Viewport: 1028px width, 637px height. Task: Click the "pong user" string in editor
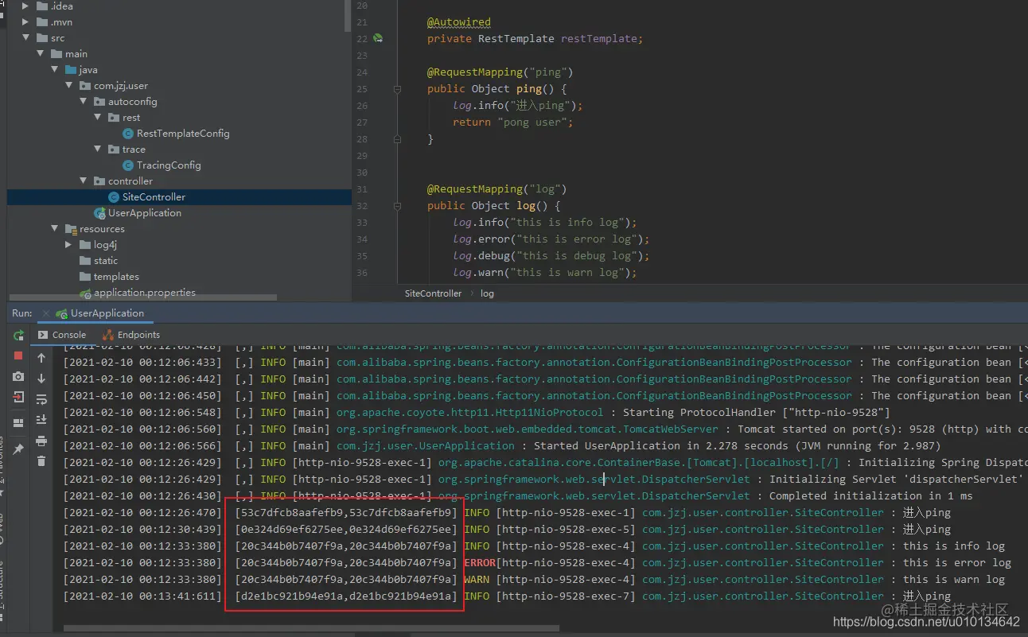(532, 122)
